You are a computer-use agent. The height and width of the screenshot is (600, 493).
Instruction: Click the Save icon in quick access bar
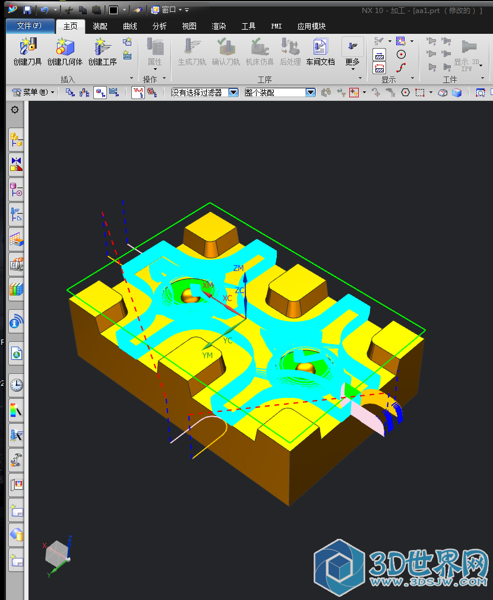pyautogui.click(x=27, y=10)
